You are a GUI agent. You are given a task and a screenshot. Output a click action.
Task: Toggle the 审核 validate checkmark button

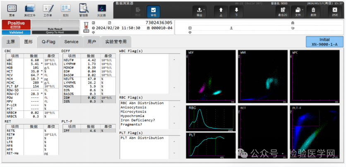[154, 11]
